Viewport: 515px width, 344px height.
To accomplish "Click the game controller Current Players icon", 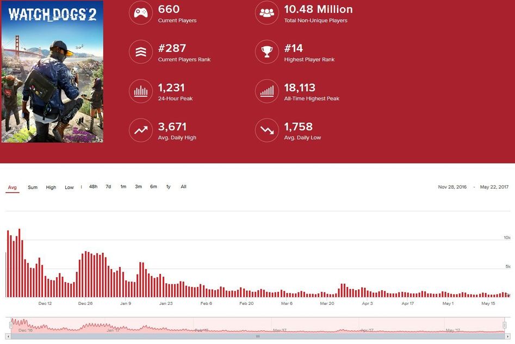I will pyautogui.click(x=140, y=13).
